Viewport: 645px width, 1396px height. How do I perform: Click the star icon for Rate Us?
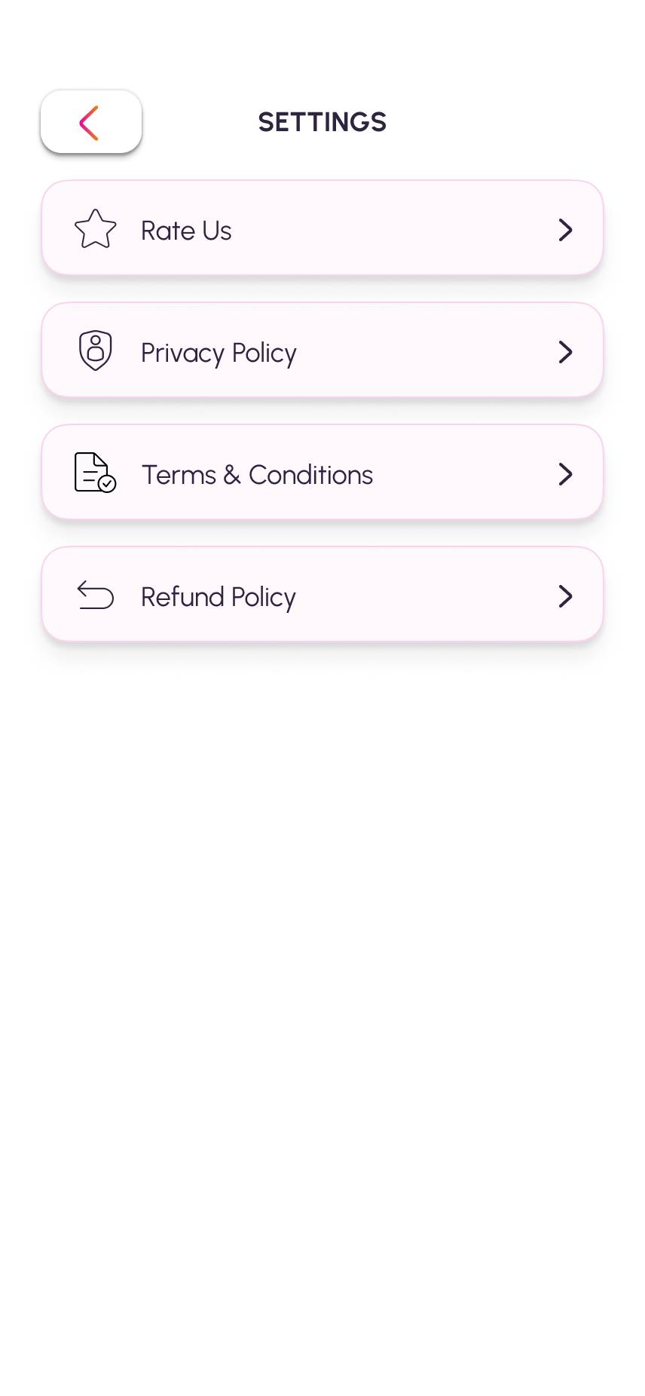click(96, 229)
